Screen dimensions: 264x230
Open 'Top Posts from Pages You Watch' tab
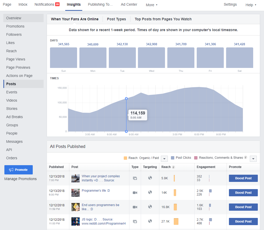coord(163,19)
